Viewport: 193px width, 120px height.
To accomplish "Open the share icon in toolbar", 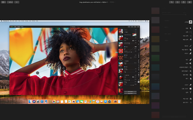I will point(184,2).
